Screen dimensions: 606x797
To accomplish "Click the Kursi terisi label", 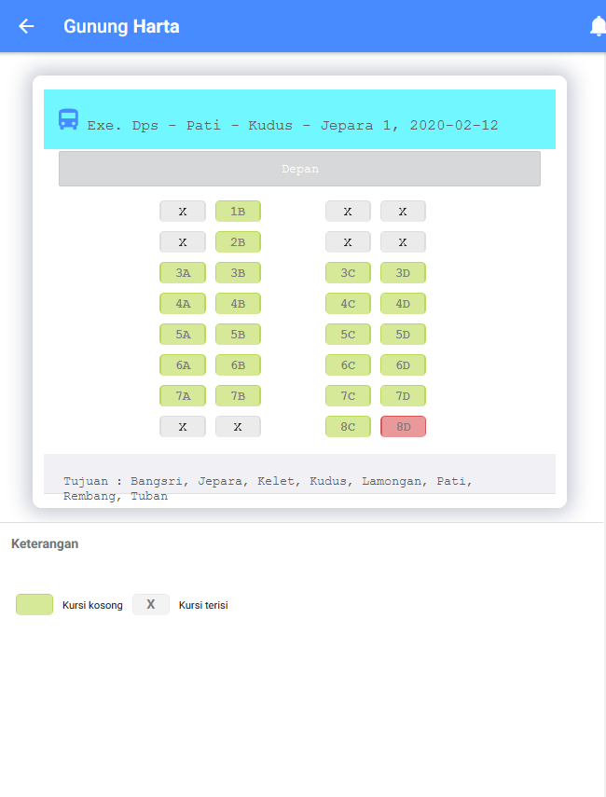I will pos(203,605).
